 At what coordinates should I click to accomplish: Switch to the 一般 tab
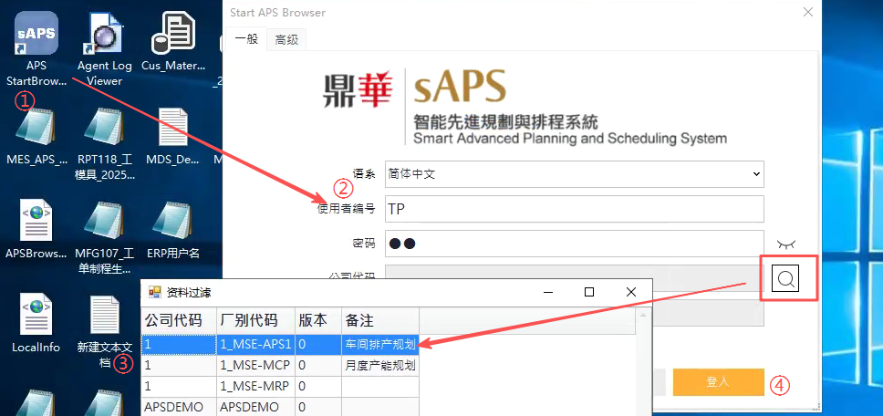click(246, 39)
